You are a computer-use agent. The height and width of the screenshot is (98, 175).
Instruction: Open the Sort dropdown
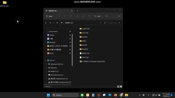click(98, 16)
